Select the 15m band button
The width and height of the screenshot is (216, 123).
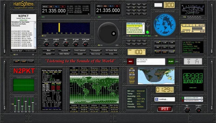point(134,11)
